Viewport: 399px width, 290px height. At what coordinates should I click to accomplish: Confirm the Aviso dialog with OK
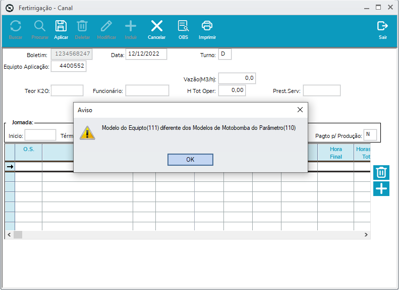click(x=190, y=160)
